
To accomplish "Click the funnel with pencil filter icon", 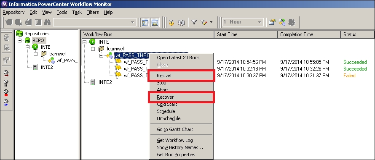I will pos(203,22).
